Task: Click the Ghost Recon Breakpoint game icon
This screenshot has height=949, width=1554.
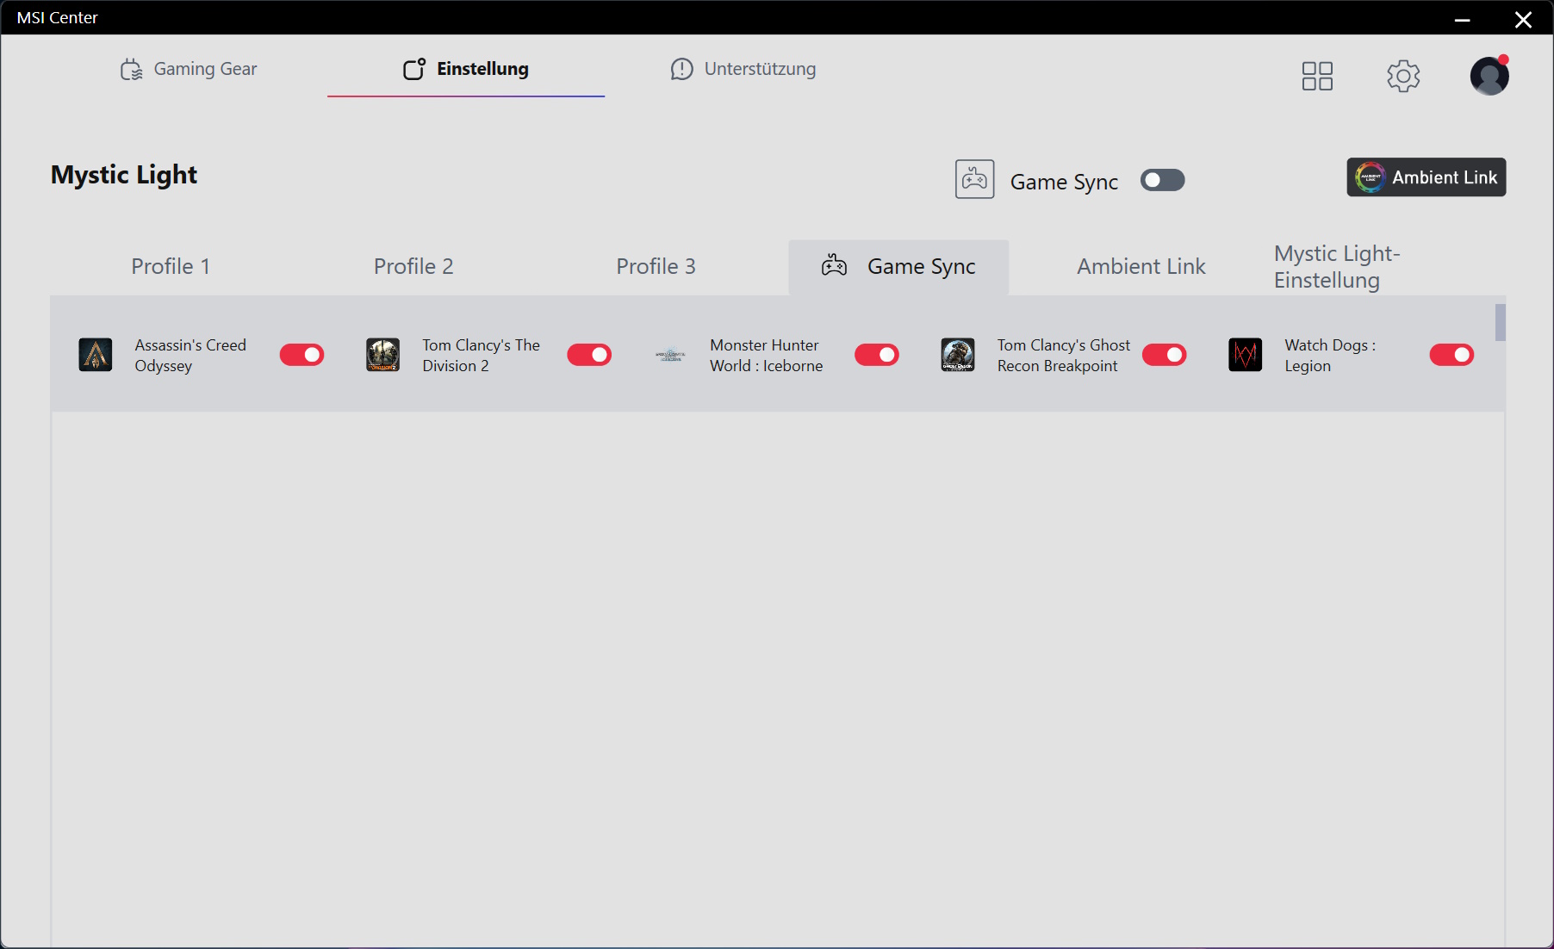Action: (x=958, y=355)
